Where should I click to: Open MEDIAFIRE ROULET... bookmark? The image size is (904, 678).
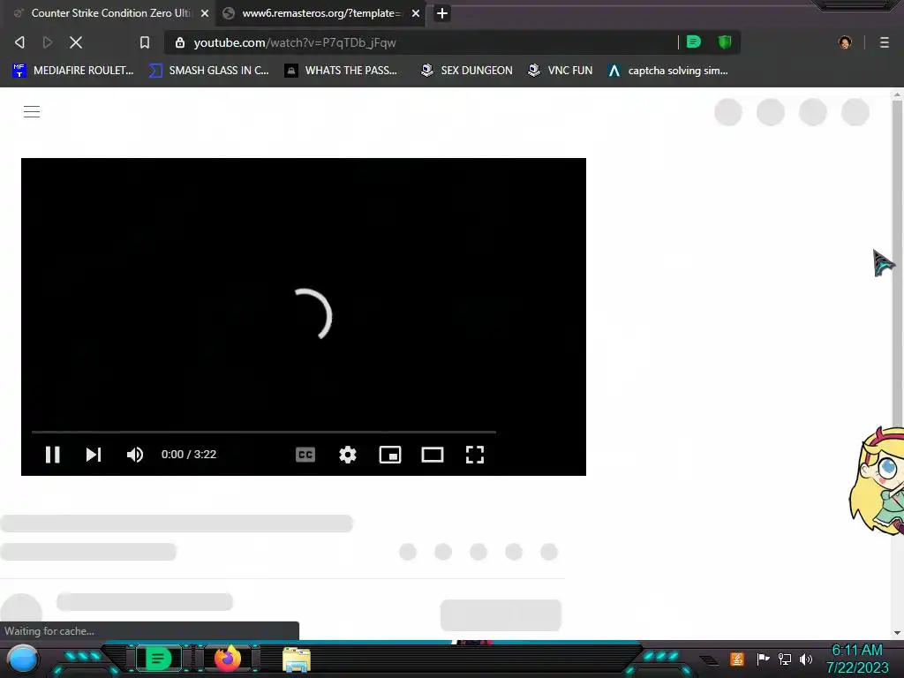coord(73,71)
